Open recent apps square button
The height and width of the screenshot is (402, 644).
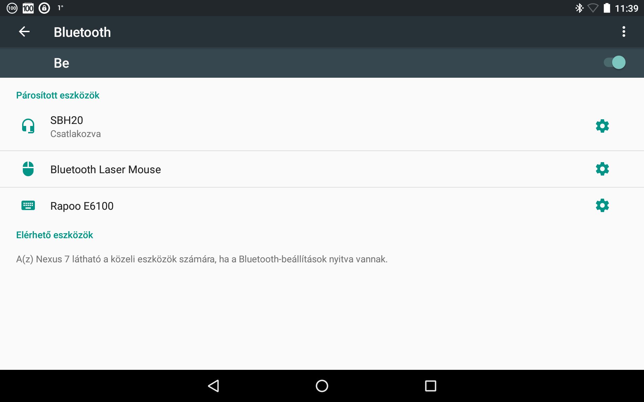click(430, 386)
